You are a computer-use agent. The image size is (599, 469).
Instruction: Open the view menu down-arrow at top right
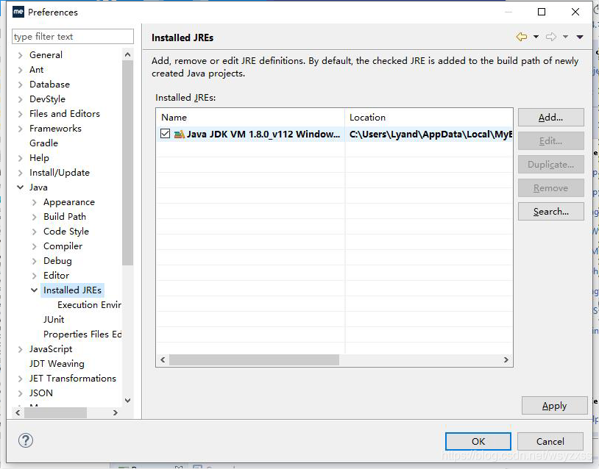click(578, 37)
